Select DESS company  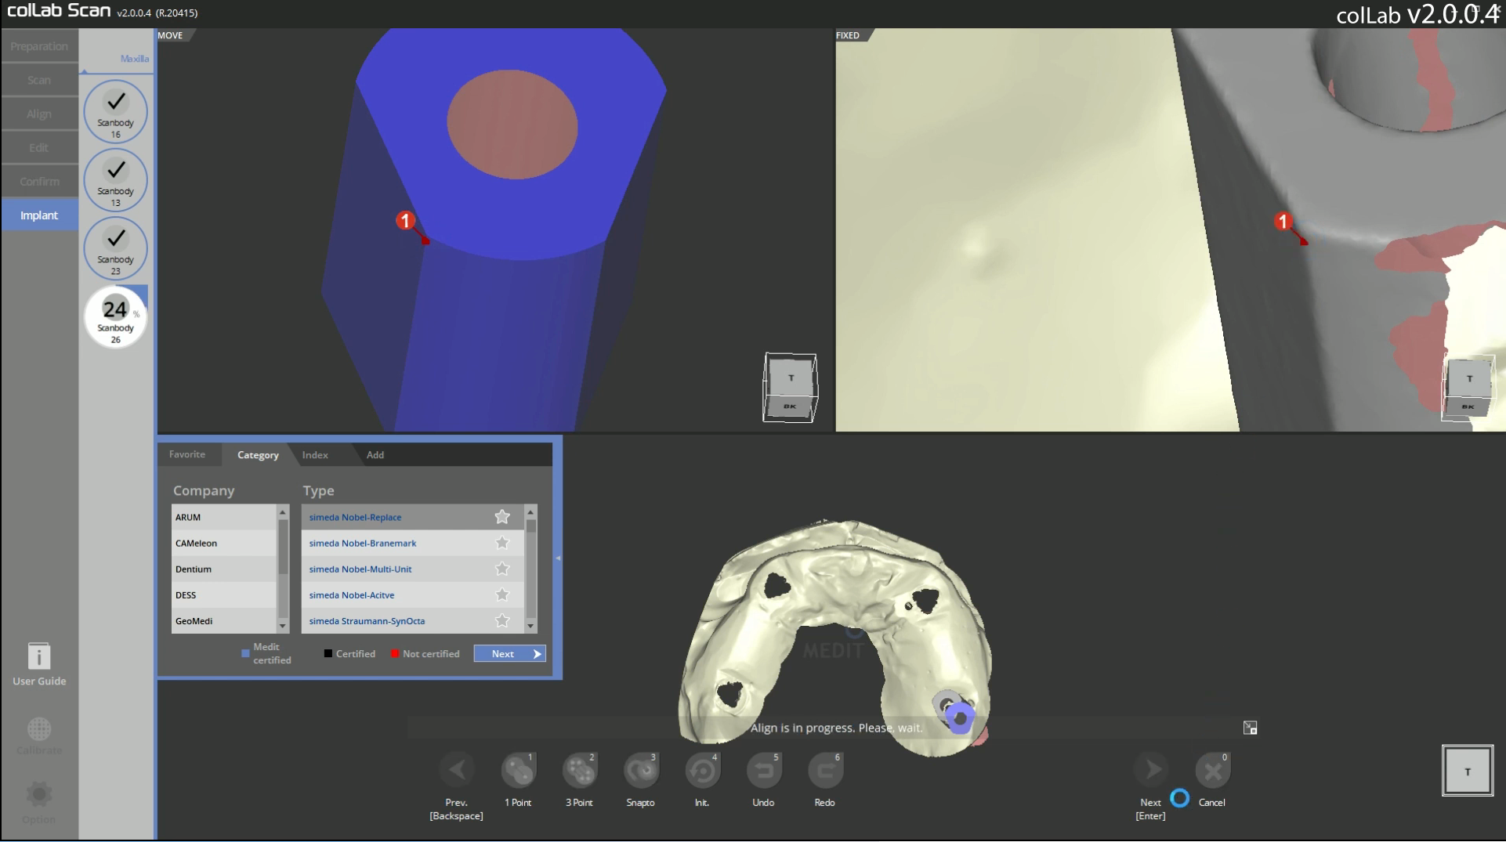pyautogui.click(x=224, y=594)
